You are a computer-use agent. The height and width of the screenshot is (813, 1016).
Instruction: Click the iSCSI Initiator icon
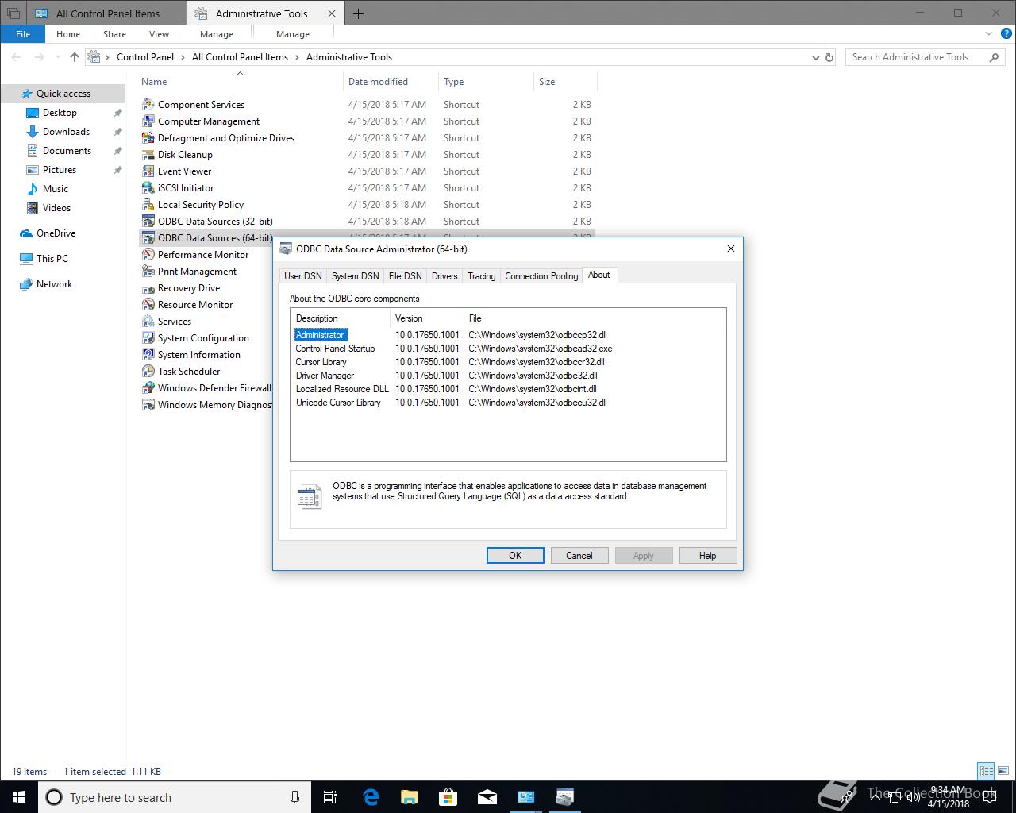click(148, 188)
